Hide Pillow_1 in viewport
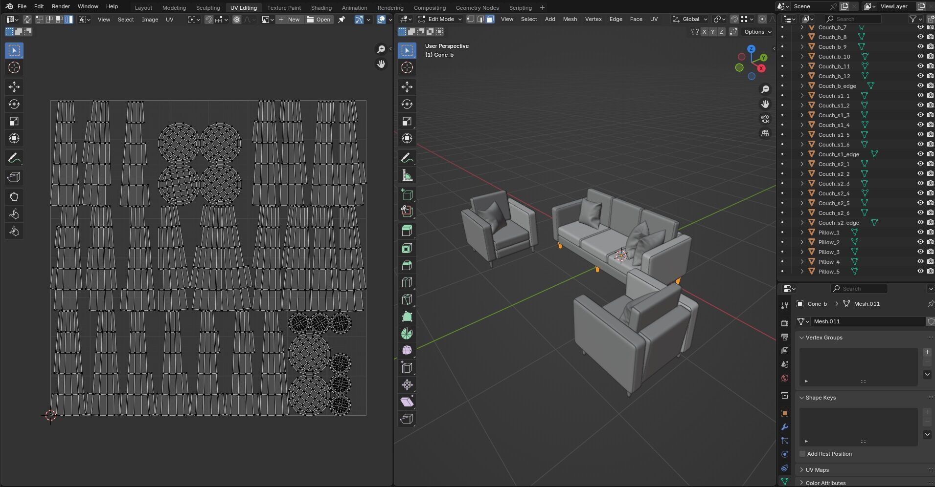The image size is (935, 487). click(x=920, y=232)
